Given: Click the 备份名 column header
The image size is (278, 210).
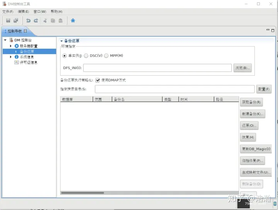Looking at the screenshot, I should [x=137, y=99].
